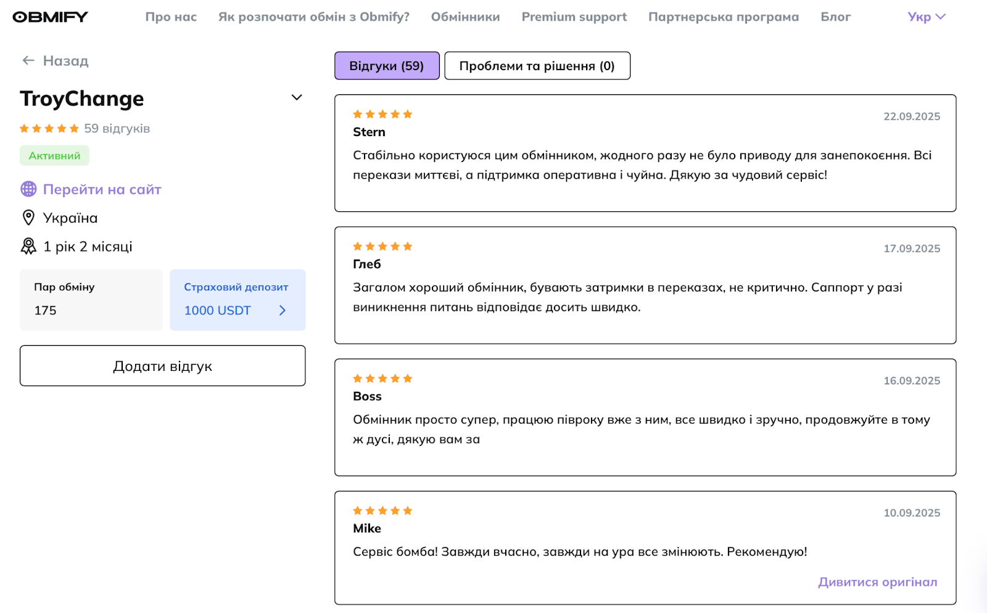Viewport: 987px width, 613px height.
Task: Open the Укр language dropdown
Action: click(926, 17)
